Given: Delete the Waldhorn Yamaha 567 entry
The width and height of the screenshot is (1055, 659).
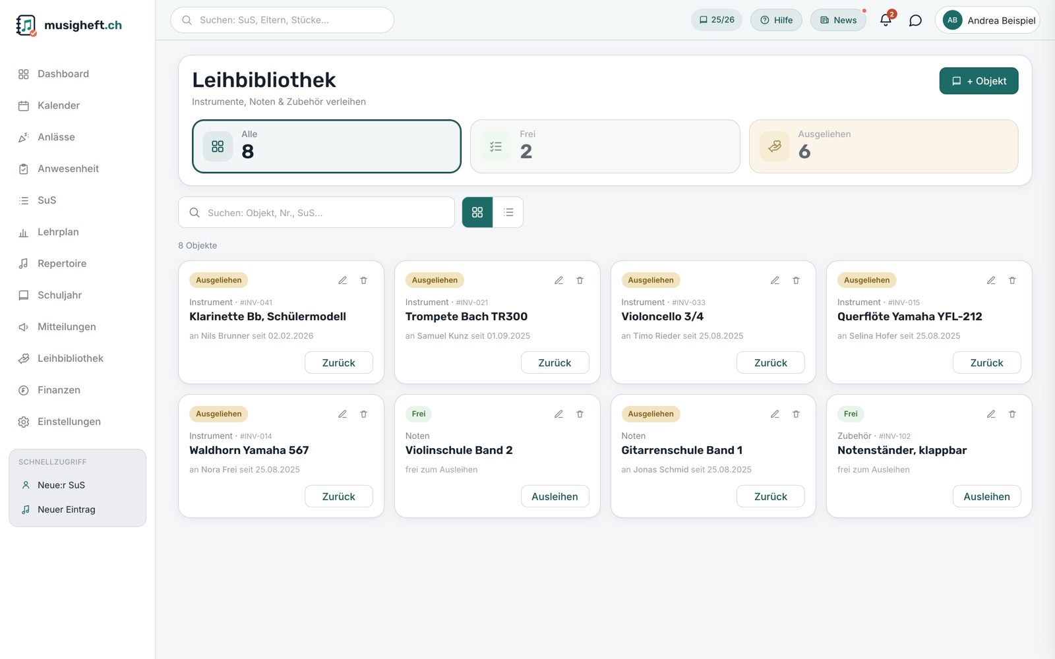Looking at the screenshot, I should pyautogui.click(x=363, y=414).
